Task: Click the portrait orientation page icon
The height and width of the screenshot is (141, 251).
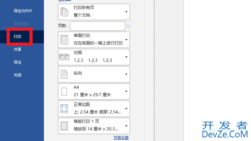Action: click(64, 74)
